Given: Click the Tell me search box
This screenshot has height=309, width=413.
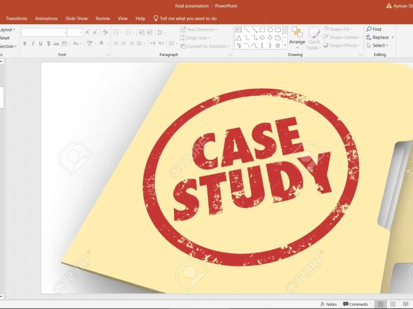Looking at the screenshot, I should (185, 19).
